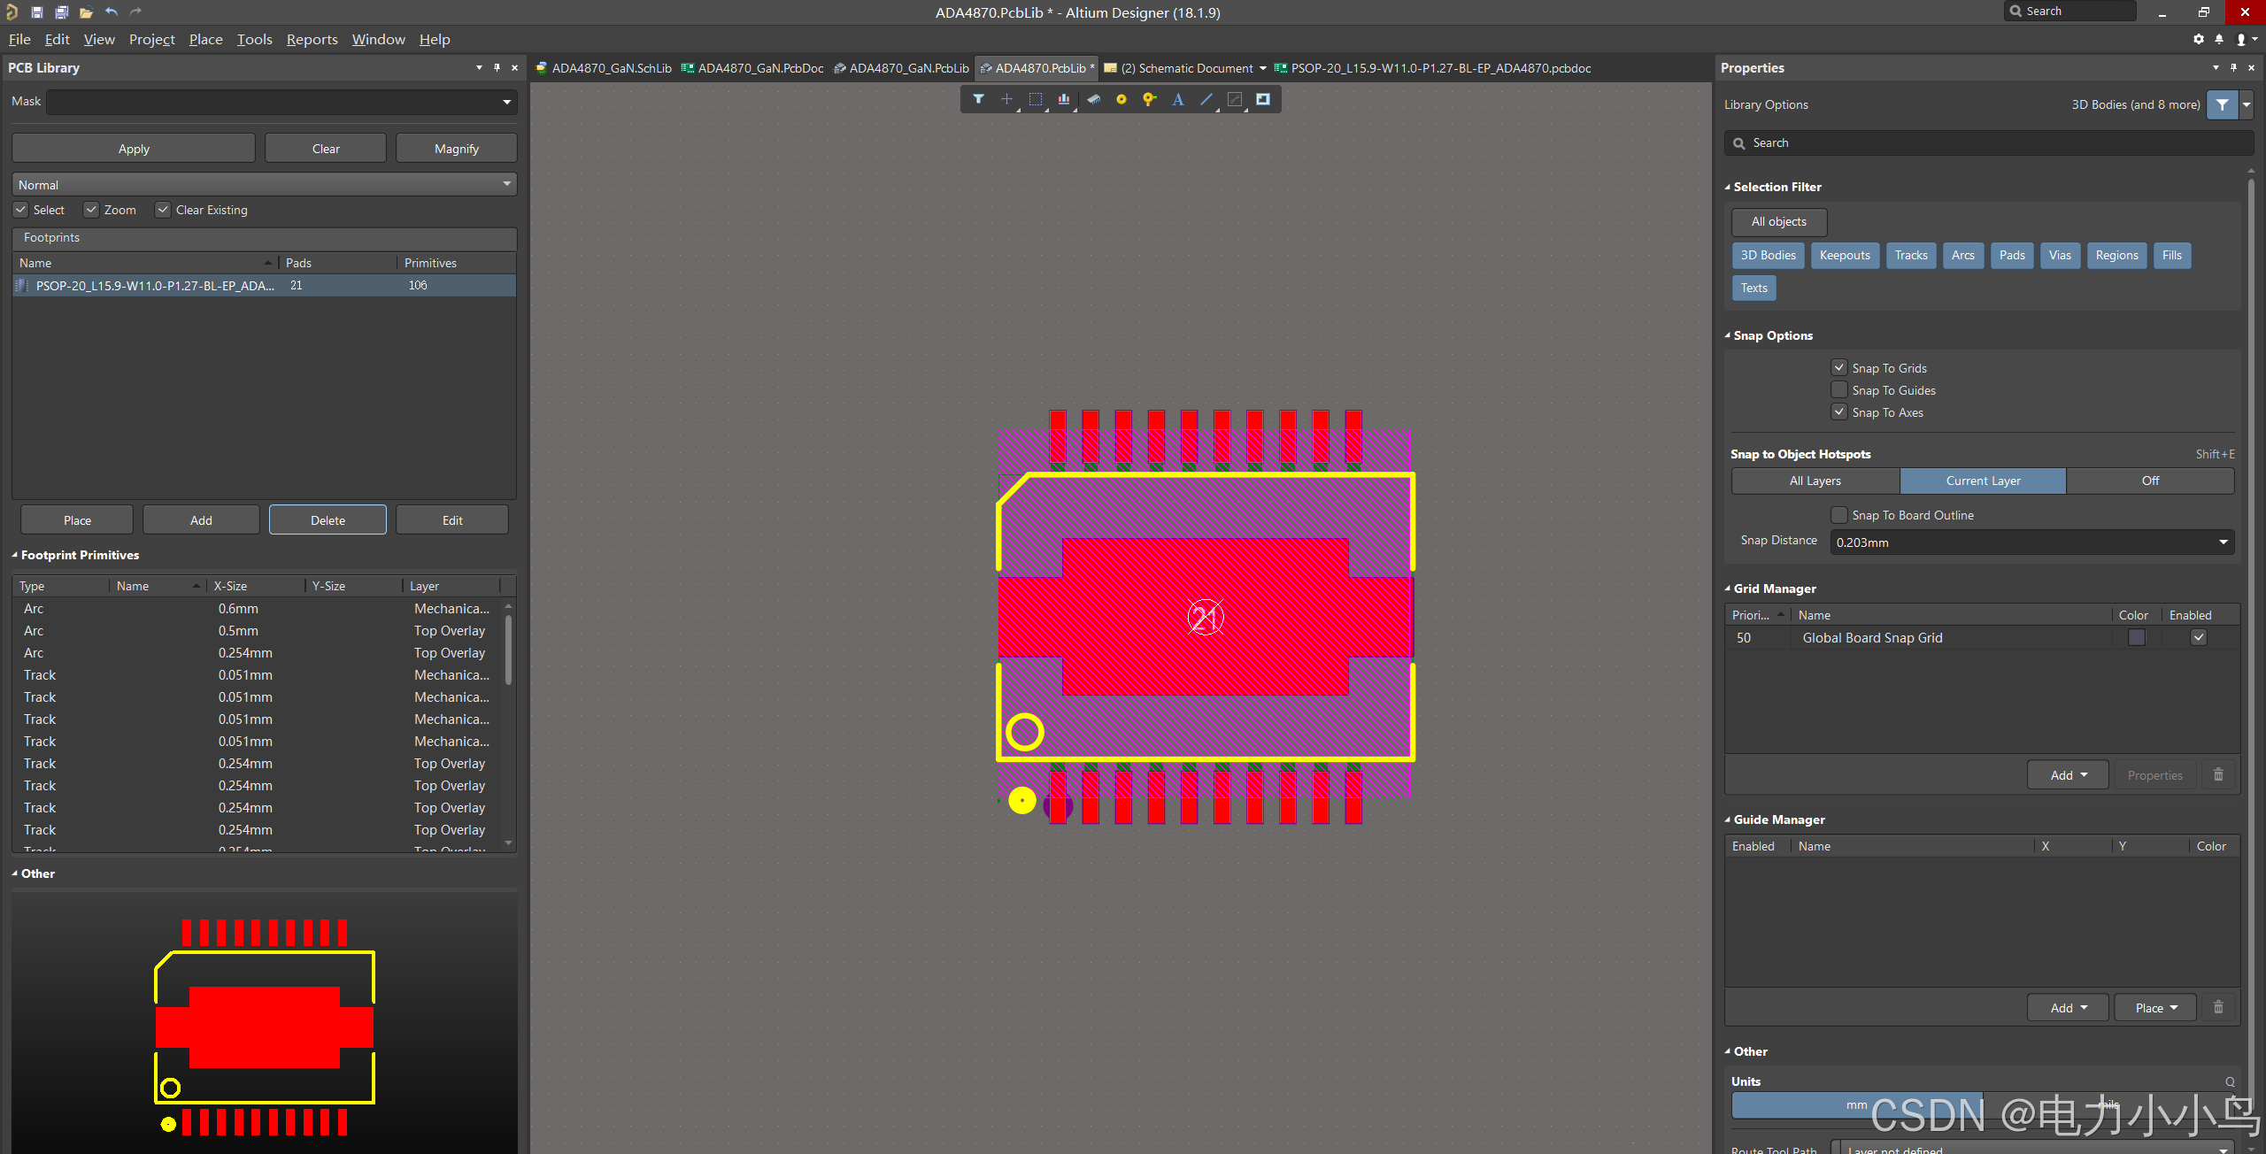2266x1154 pixels.
Task: Toggle the Clear Existing checkbox
Action: pyautogui.click(x=163, y=210)
